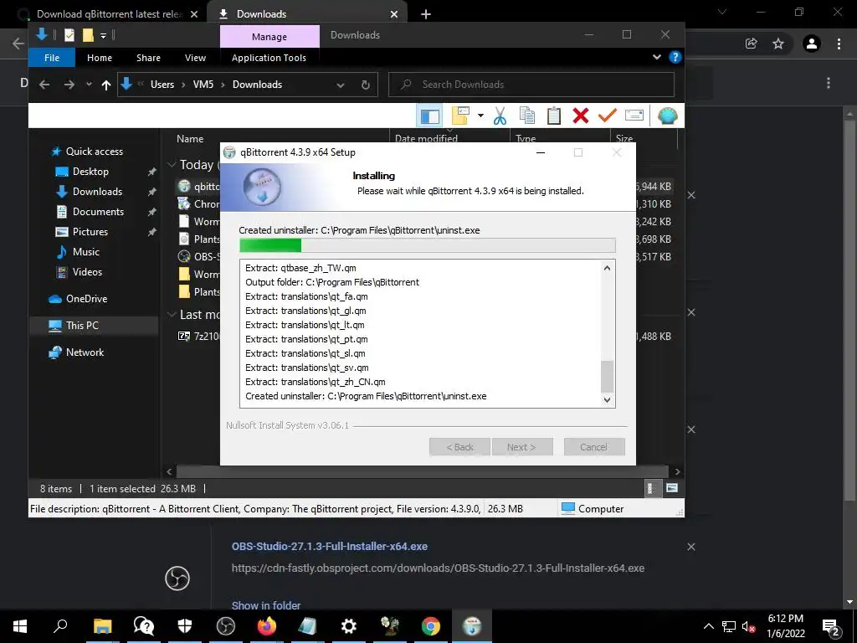Show hidden system tray icons
The height and width of the screenshot is (643, 857).
(x=708, y=626)
